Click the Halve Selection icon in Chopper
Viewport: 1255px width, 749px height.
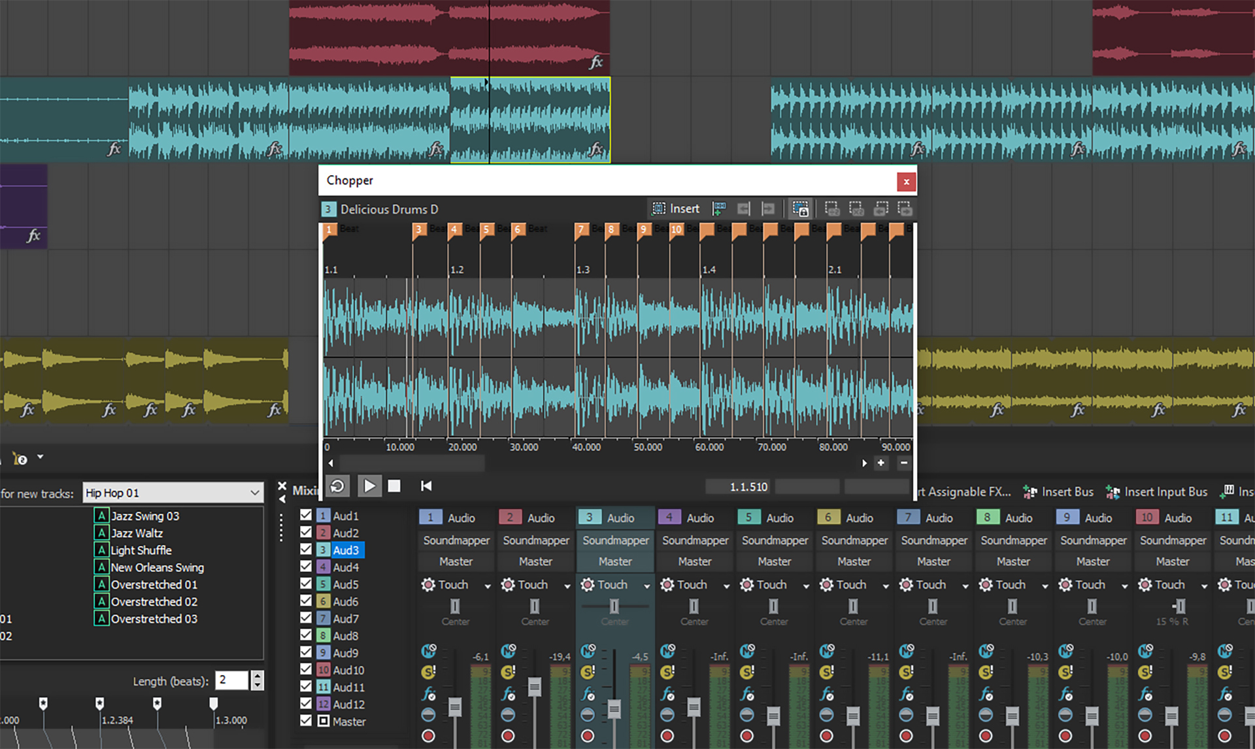click(x=831, y=208)
